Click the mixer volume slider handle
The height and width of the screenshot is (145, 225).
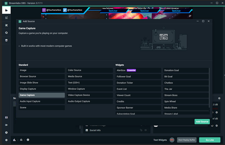(156, 126)
